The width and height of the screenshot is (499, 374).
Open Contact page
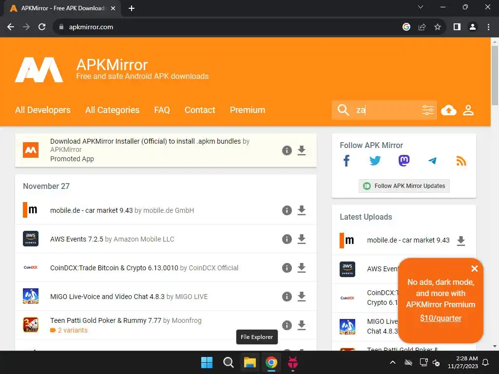coord(200,110)
